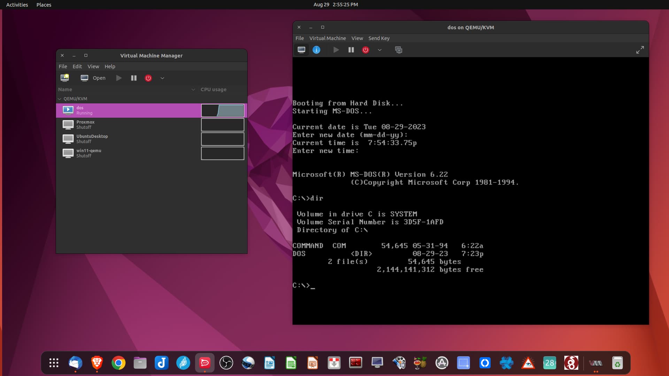Expand power options dropdown in dos window
The width and height of the screenshot is (669, 376).
click(380, 50)
